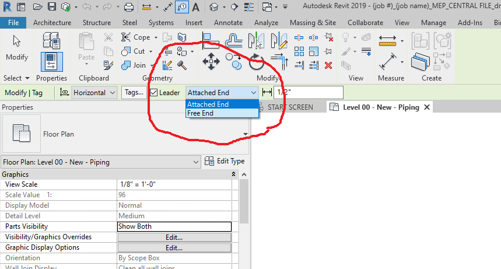Customize Quick Access Toolbar dropdown arrow
501x269 pixels.
285,7
